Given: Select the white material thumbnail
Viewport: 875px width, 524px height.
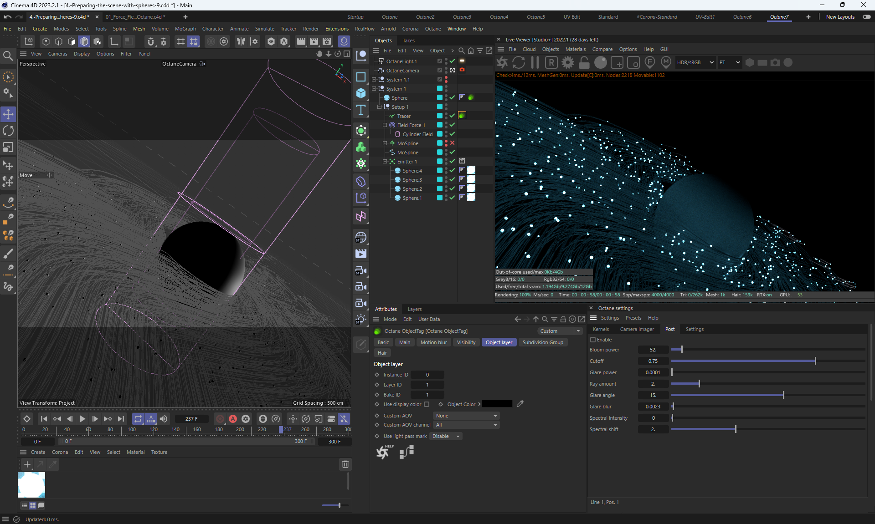Looking at the screenshot, I should [x=31, y=484].
